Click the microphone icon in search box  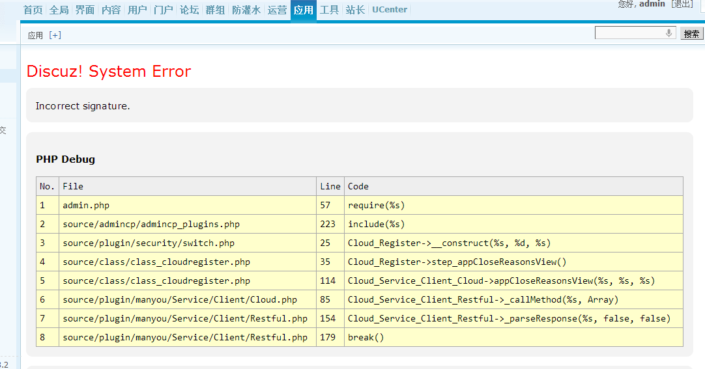pos(669,33)
